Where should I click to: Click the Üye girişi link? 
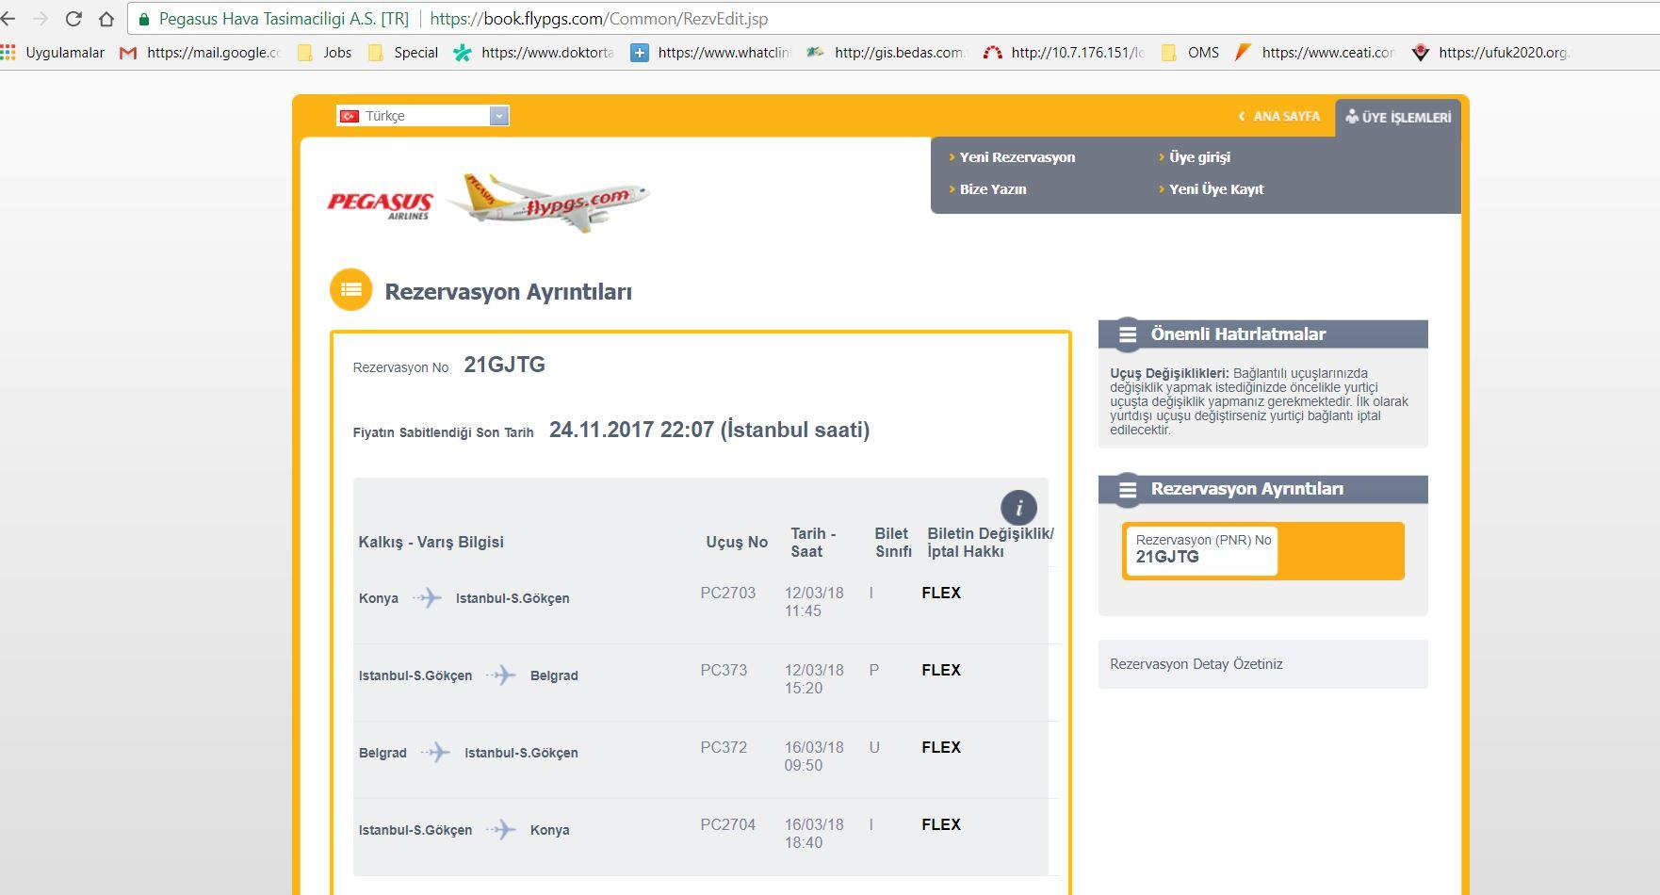1199,157
